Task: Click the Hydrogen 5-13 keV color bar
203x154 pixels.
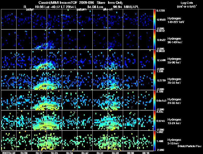Action: (x=154, y=141)
